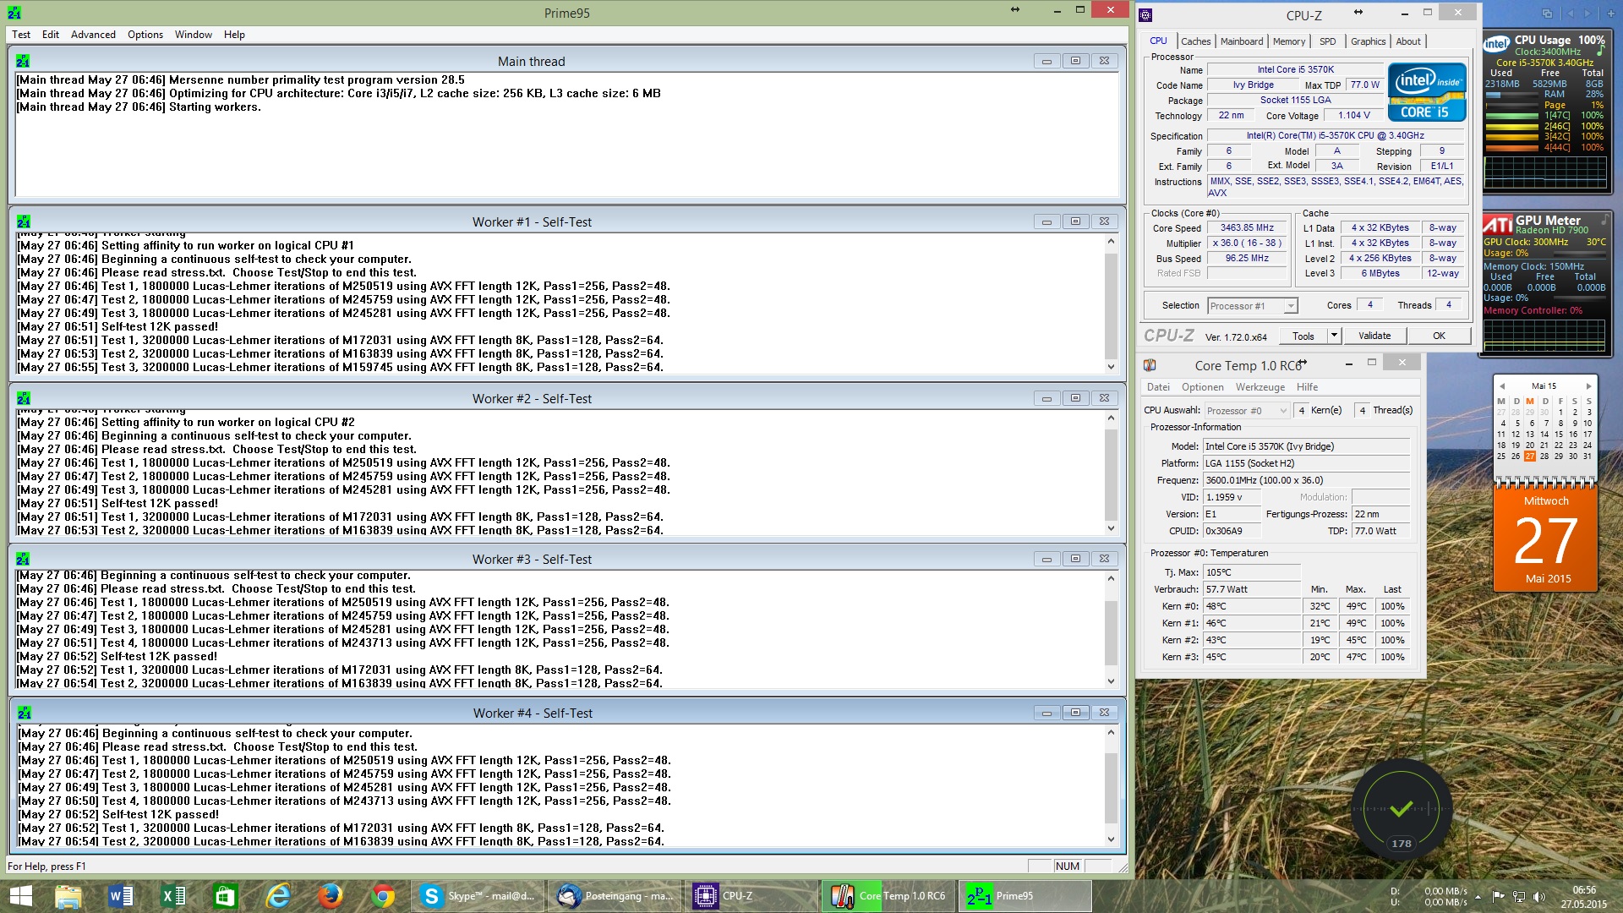Open the Advanced menu in Prime95
The width and height of the screenshot is (1623, 913).
click(x=93, y=35)
